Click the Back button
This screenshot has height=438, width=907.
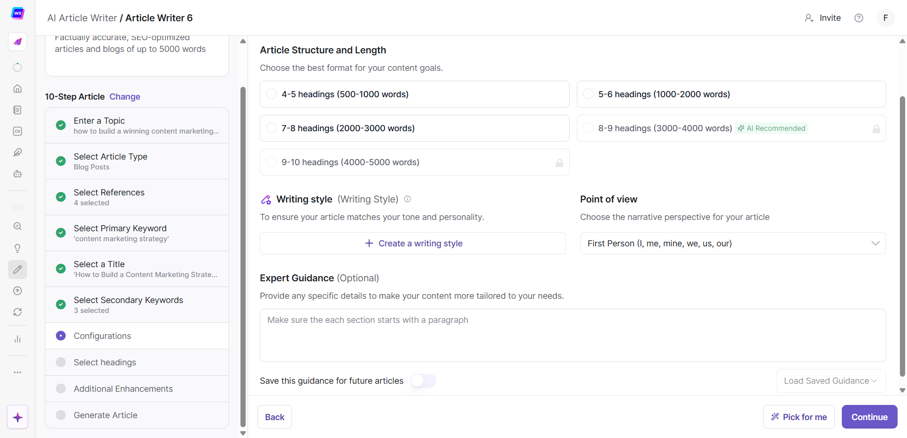(274, 417)
